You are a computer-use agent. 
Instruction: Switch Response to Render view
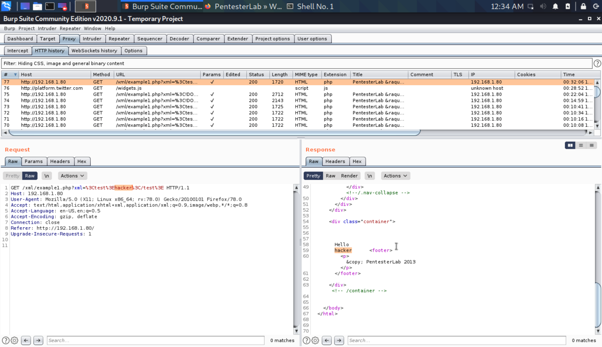click(350, 176)
